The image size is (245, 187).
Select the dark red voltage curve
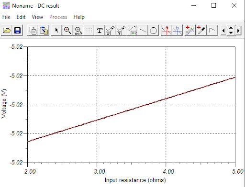[132, 110]
